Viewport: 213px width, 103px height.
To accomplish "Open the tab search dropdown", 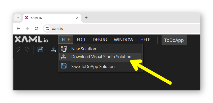I will coord(18,18).
